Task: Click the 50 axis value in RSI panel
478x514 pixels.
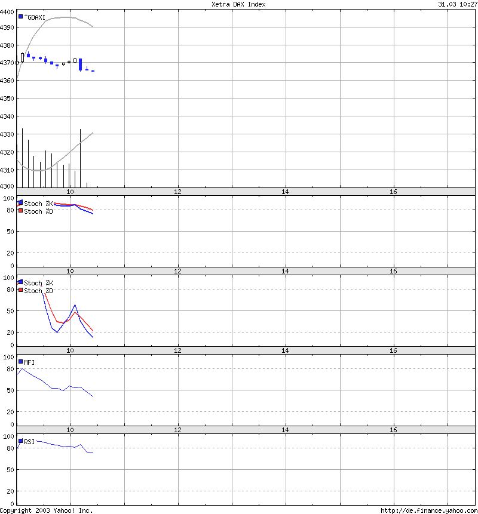Action: tap(11, 470)
